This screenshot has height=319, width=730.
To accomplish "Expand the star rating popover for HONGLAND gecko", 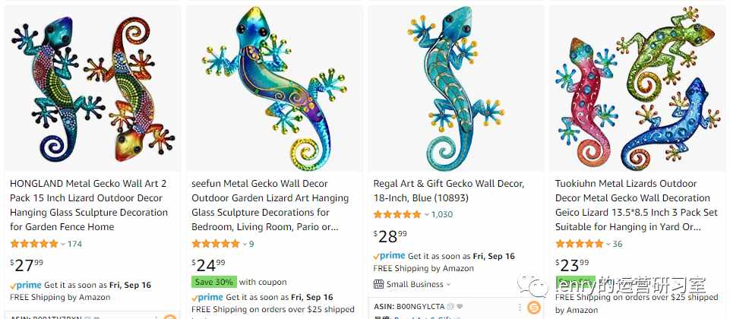I will (63, 244).
